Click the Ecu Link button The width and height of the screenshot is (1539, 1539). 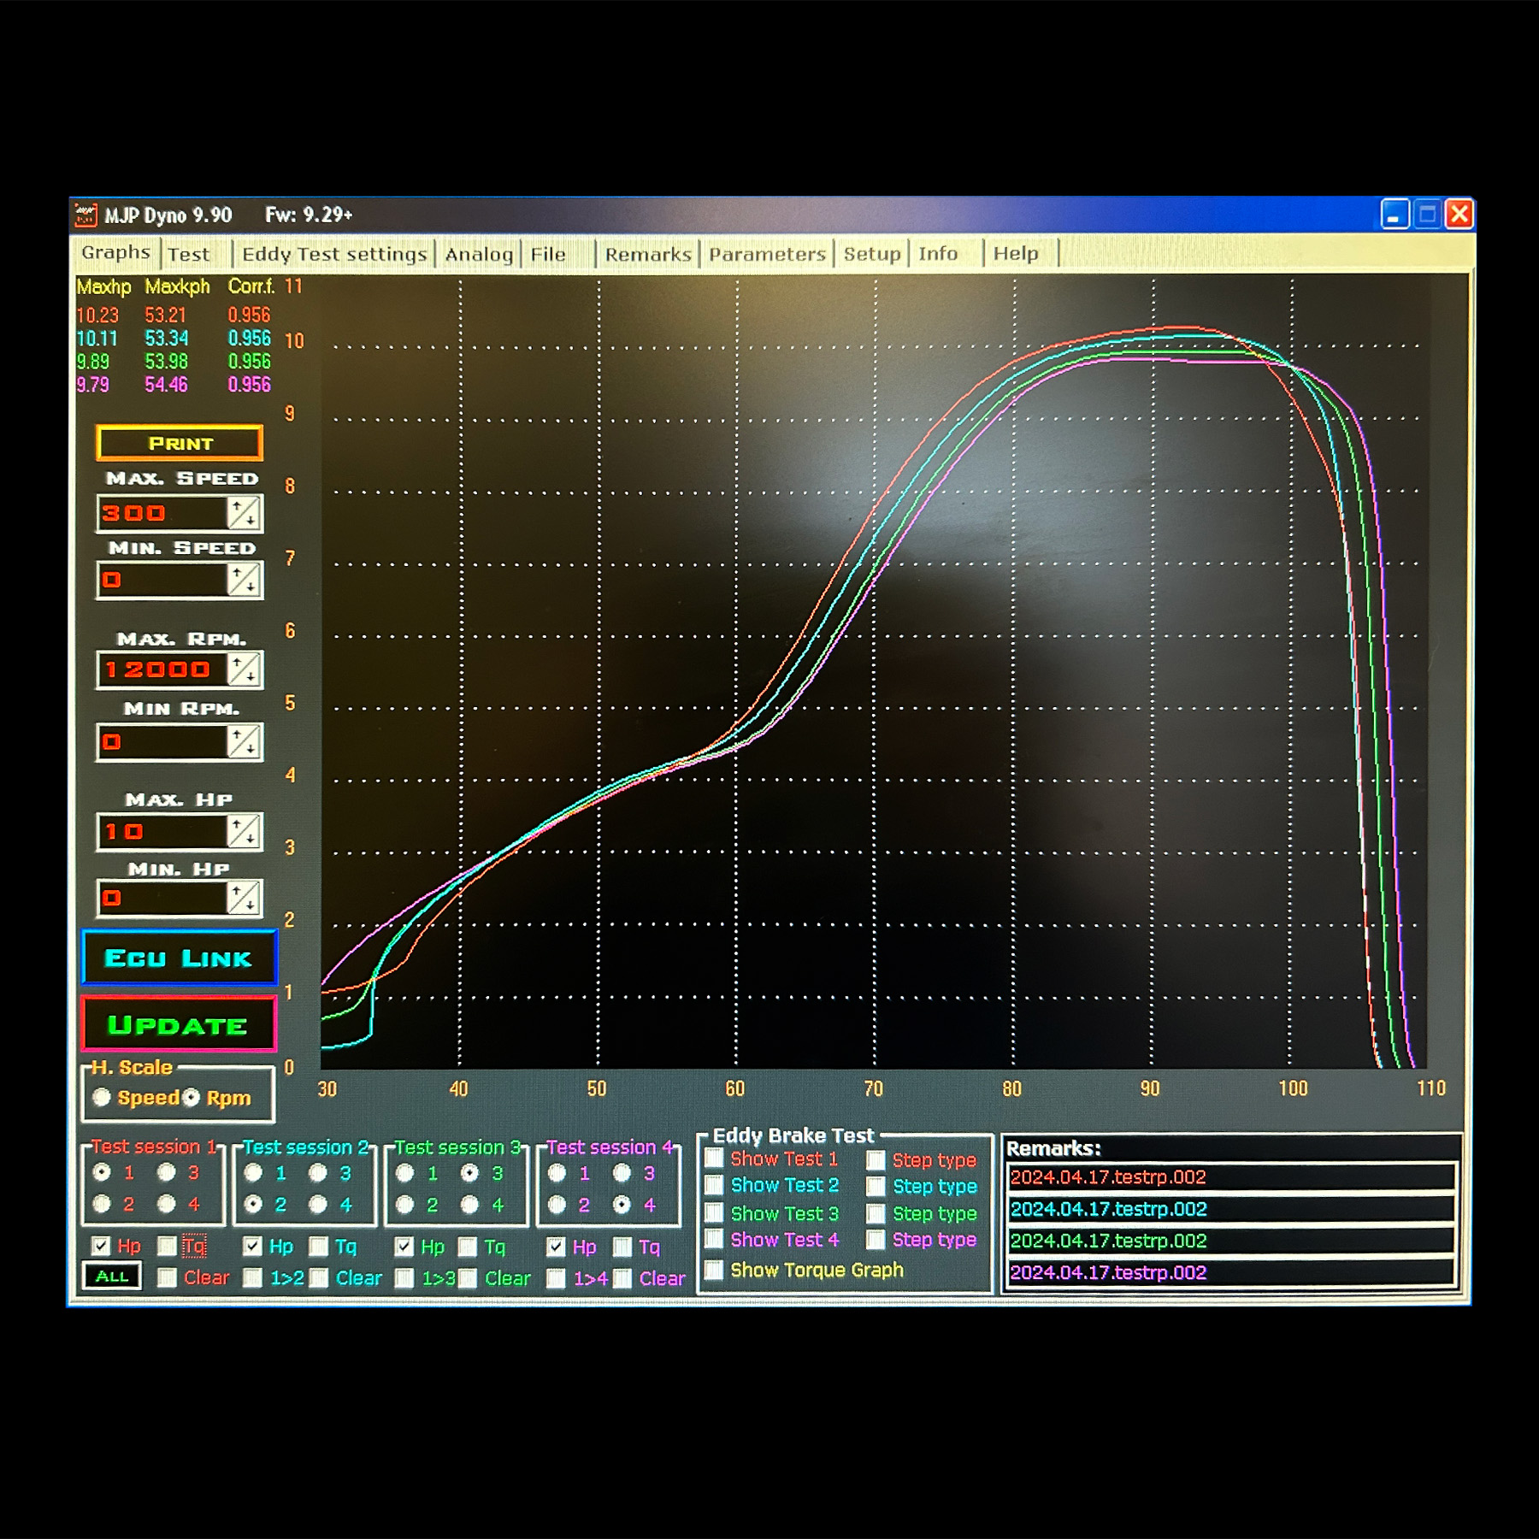click(180, 958)
